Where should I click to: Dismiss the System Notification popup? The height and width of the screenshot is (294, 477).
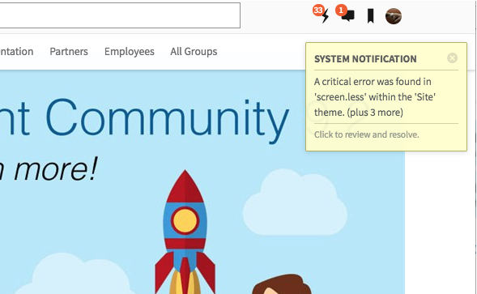click(x=453, y=58)
